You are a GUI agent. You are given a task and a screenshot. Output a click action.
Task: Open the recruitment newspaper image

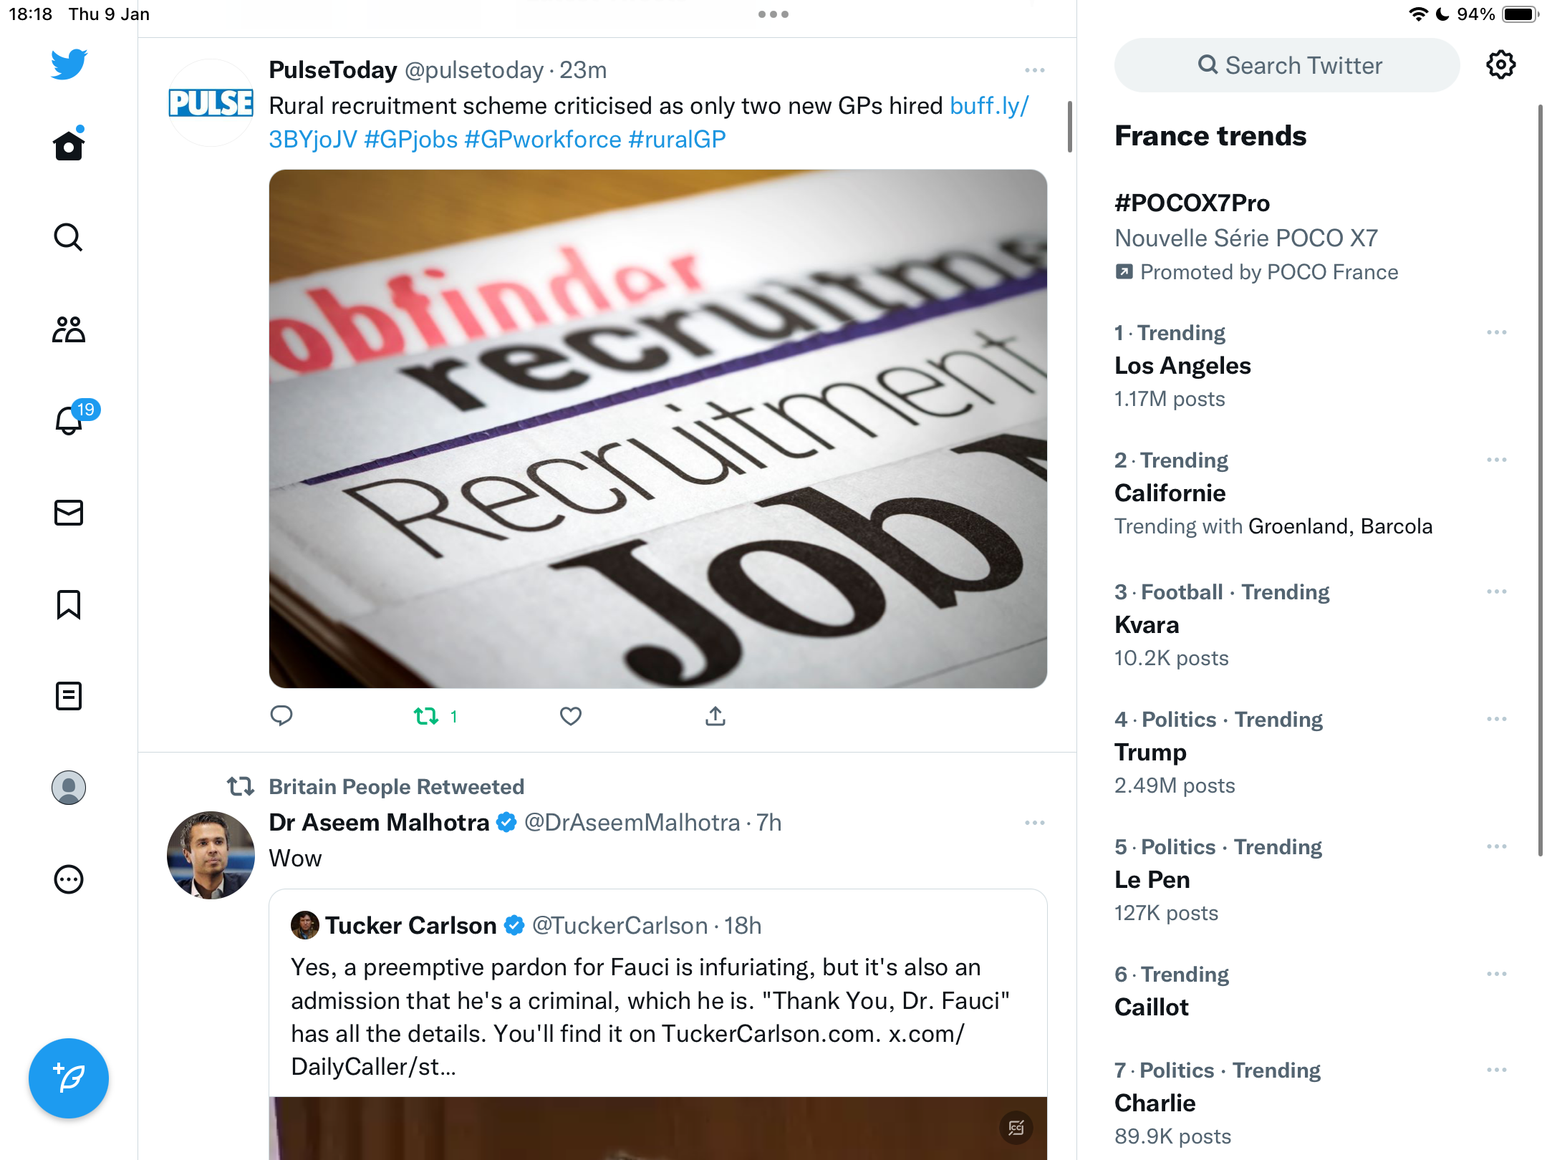(657, 429)
